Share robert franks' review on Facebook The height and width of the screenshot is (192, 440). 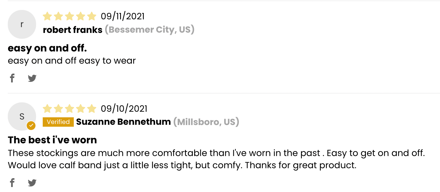[12, 78]
